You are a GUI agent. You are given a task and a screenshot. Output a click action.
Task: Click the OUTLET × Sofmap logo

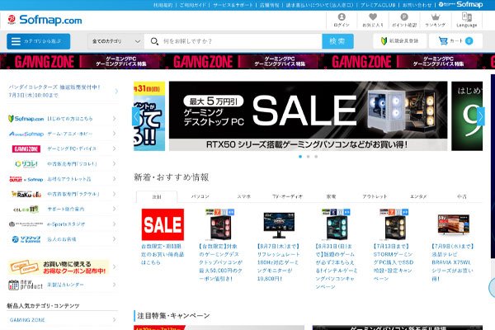(x=26, y=179)
